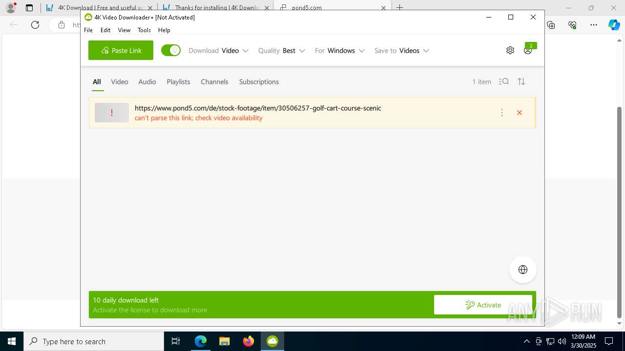
Task: Open the Edit menu
Action: click(x=105, y=30)
